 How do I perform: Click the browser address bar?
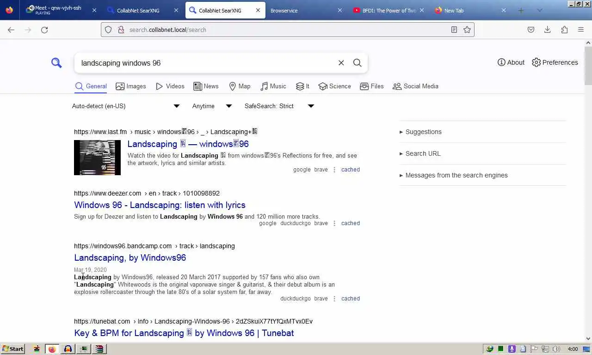pos(287,30)
